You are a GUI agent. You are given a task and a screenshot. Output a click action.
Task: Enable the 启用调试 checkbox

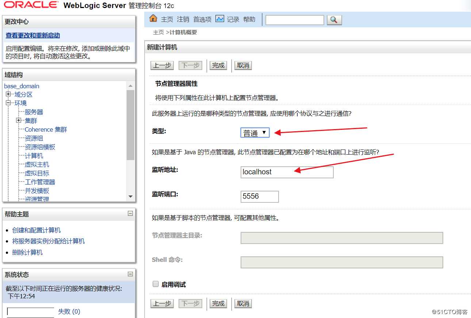pyautogui.click(x=156, y=284)
